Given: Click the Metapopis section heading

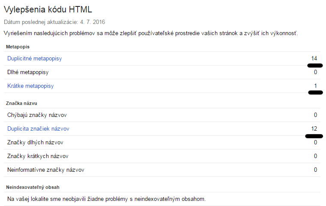Looking at the screenshot, I should coord(18,47).
